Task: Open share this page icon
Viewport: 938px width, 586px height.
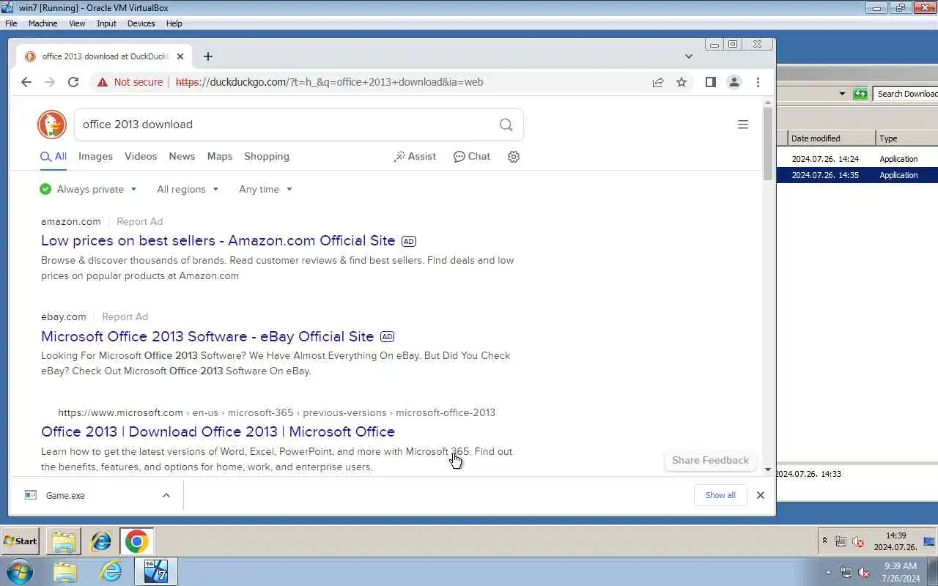Action: 658,82
